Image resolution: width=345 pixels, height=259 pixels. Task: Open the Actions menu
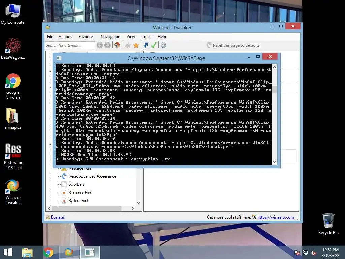65,37
